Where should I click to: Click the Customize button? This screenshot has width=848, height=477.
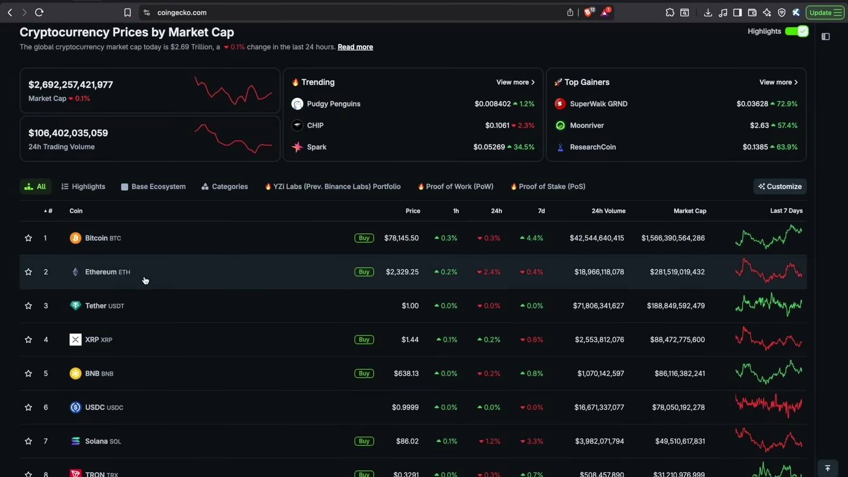tap(780, 187)
